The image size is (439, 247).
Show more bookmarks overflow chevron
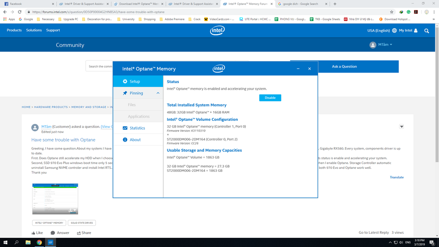(x=434, y=19)
